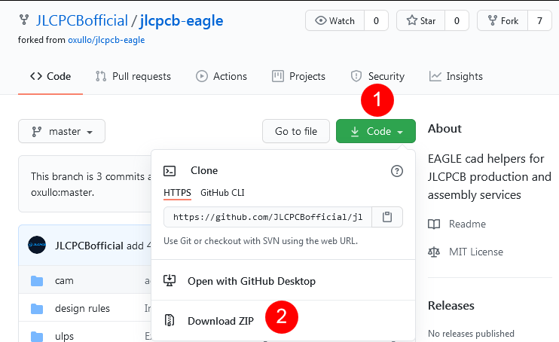The height and width of the screenshot is (342, 559).
Task: Expand the master branch dropdown
Action: pos(62,131)
